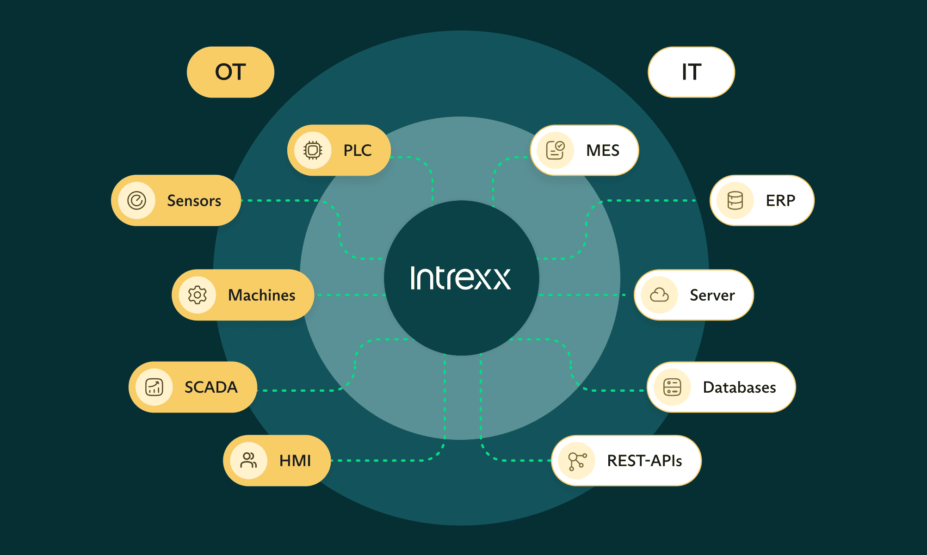Viewport: 927px width, 555px height.
Task: Click the Server label text
Action: pos(712,295)
